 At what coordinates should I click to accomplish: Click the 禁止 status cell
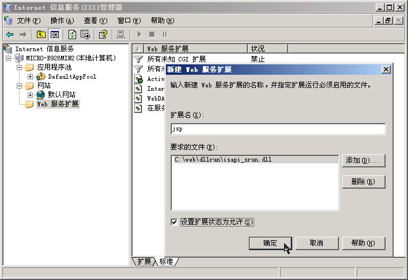[258, 59]
